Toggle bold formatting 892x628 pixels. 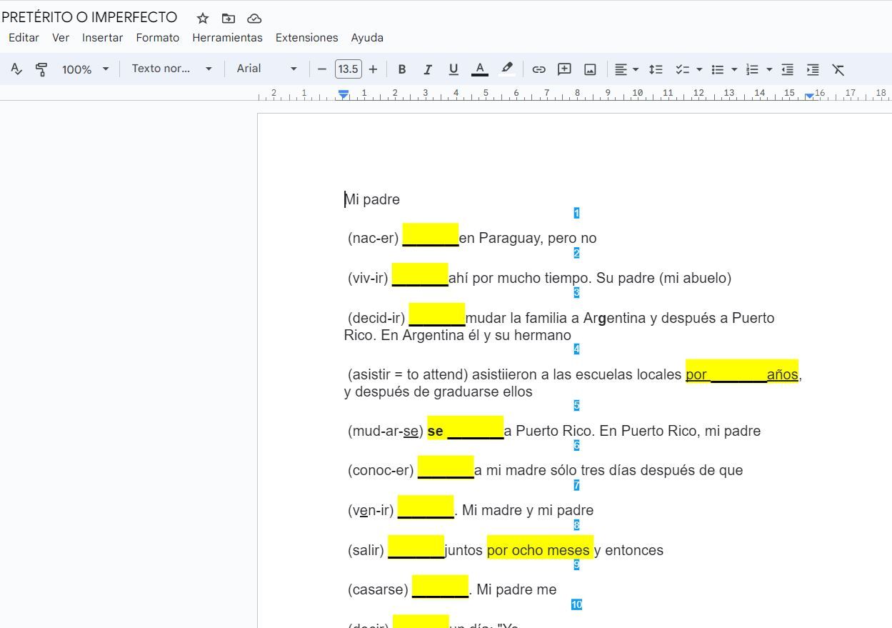click(x=402, y=69)
